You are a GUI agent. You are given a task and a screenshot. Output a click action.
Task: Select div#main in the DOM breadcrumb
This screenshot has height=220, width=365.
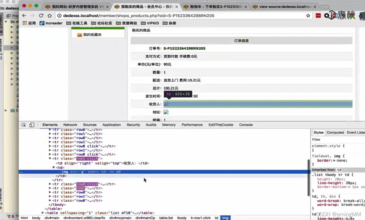pyautogui.click(x=52, y=218)
